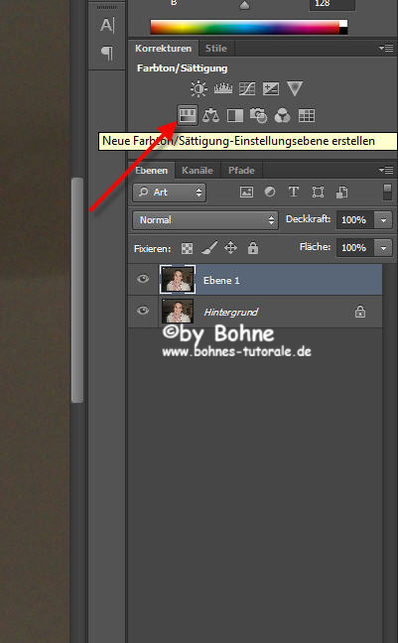Add a Photo Filter adjustment
Viewport: 398px width, 643px height.
258,115
